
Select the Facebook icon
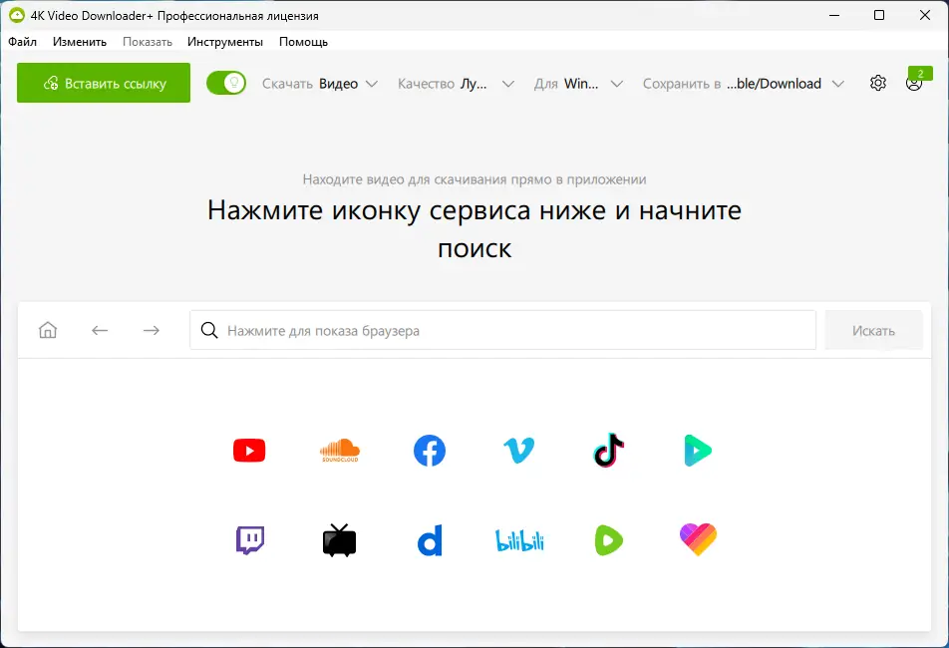[429, 450]
